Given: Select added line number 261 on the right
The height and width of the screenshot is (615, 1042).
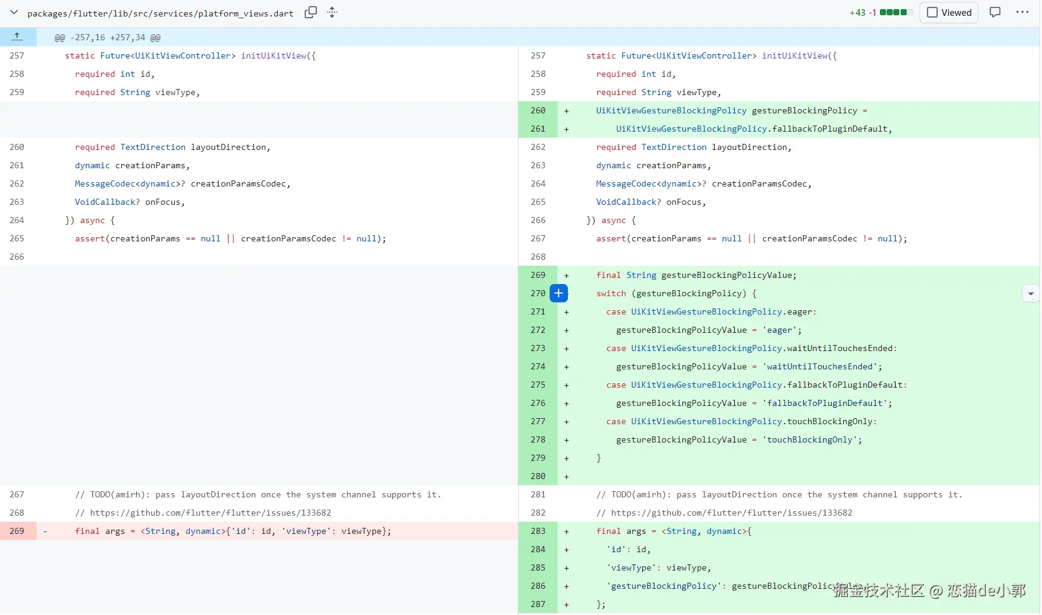Looking at the screenshot, I should (538, 129).
